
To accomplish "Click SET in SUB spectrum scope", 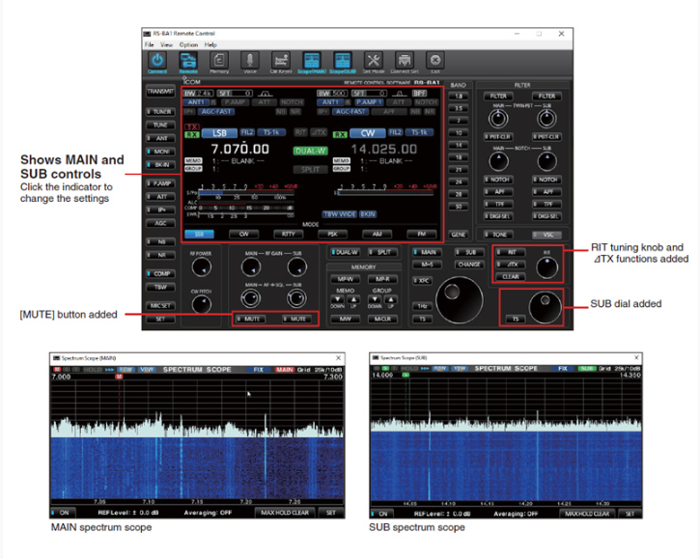I will coord(630,514).
